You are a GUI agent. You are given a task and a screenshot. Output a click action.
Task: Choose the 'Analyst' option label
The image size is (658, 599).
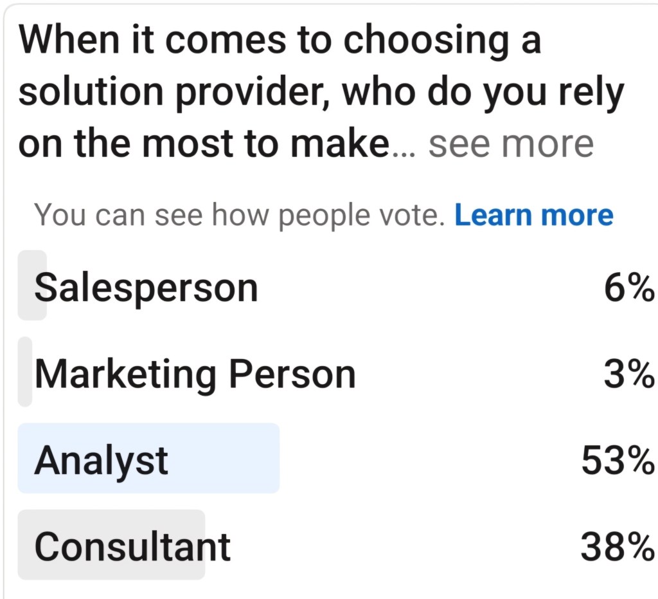pos(102,460)
